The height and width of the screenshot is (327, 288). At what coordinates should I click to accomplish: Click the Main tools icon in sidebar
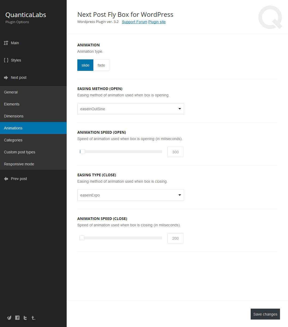click(6, 43)
